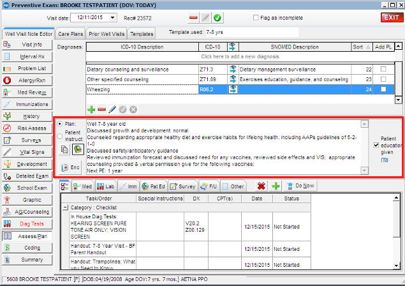Click here to add a new diagnosis

(240, 56)
